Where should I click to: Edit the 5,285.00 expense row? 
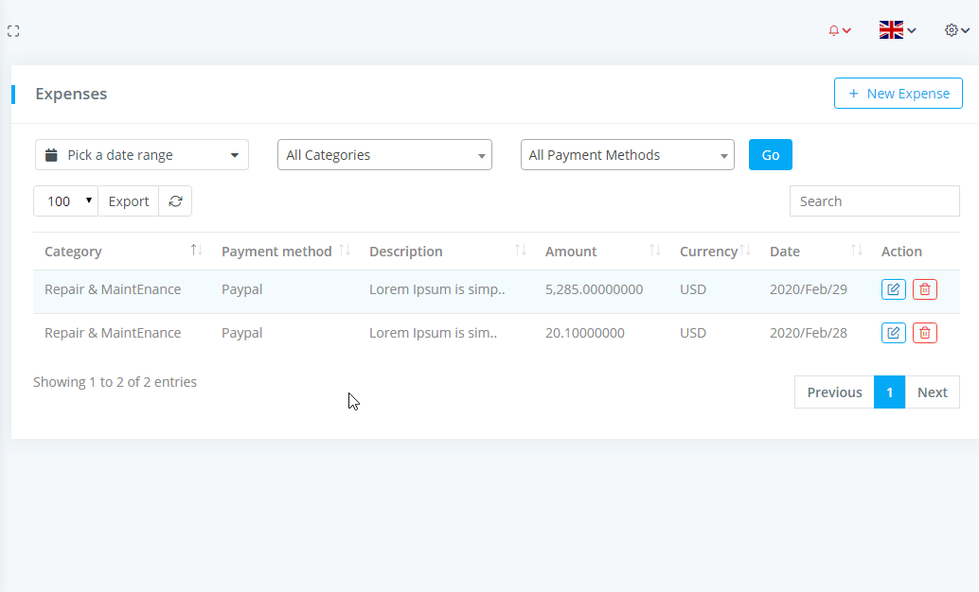pyautogui.click(x=893, y=289)
